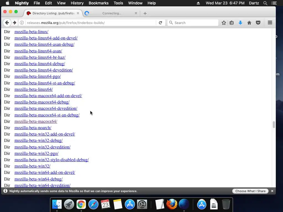Open Spotlight search in the menu bar
Viewport: 283px width, 212px height.
[x=265, y=3]
